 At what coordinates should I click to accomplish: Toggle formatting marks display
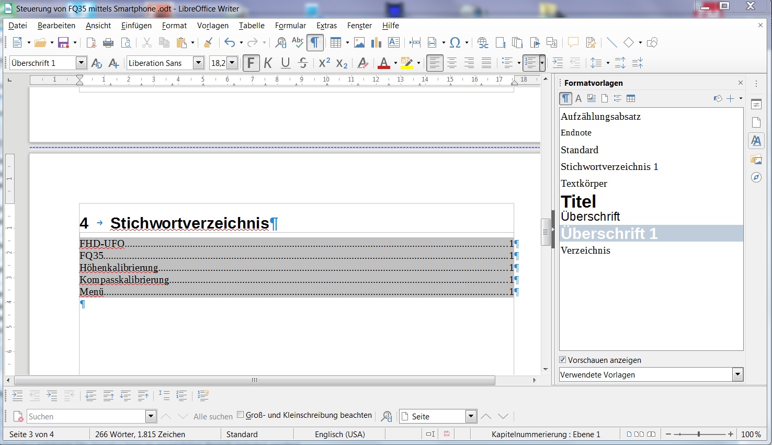[x=315, y=43]
